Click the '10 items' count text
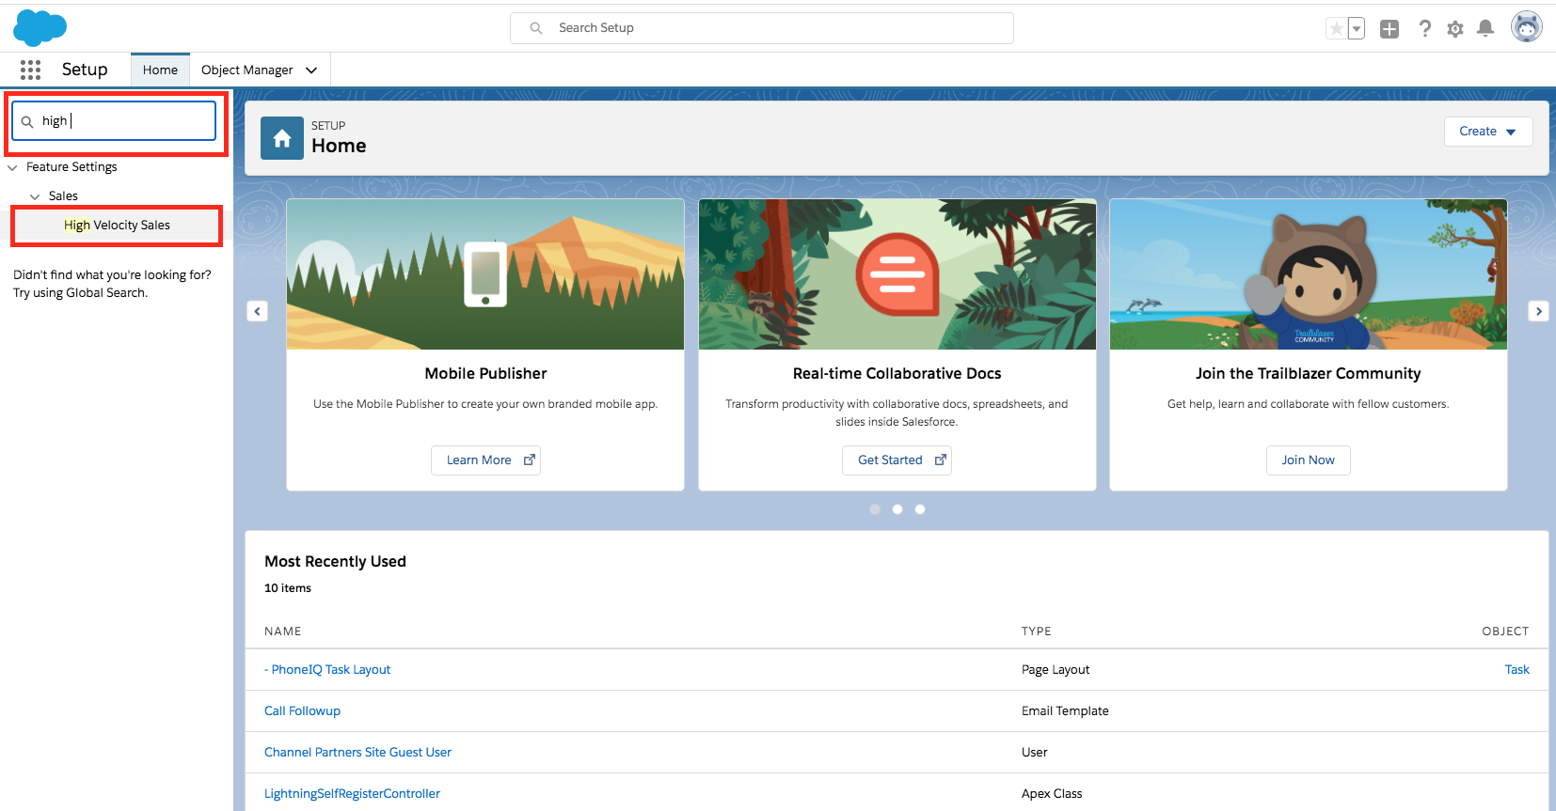The width and height of the screenshot is (1556, 811). [x=288, y=588]
